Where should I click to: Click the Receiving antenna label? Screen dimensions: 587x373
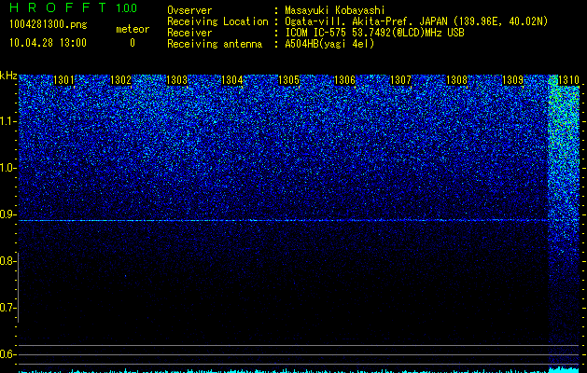point(215,44)
